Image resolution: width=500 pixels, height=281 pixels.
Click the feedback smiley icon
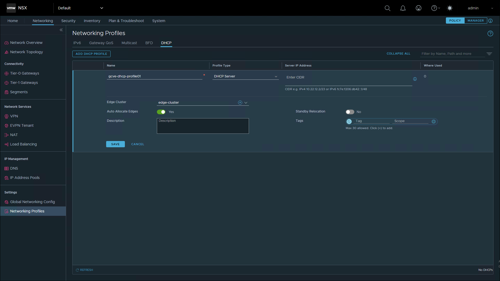tap(418, 8)
